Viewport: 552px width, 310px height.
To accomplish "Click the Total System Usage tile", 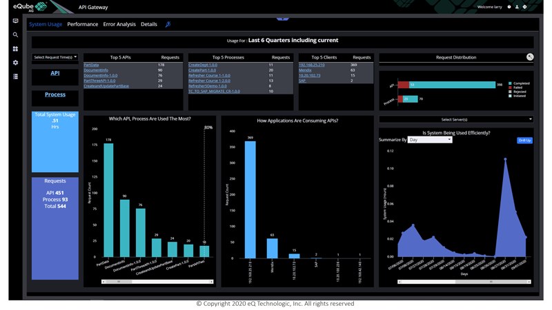I will 55,142.
